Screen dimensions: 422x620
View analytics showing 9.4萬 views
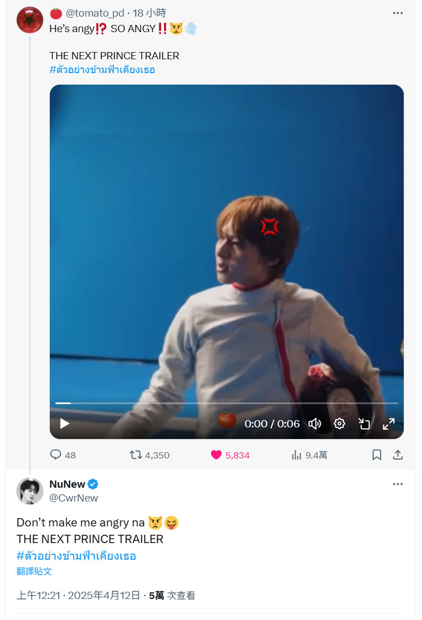pos(309,454)
